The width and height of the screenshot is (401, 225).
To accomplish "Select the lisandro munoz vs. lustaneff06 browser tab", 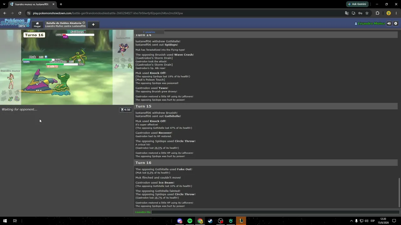I will pos(32,4).
